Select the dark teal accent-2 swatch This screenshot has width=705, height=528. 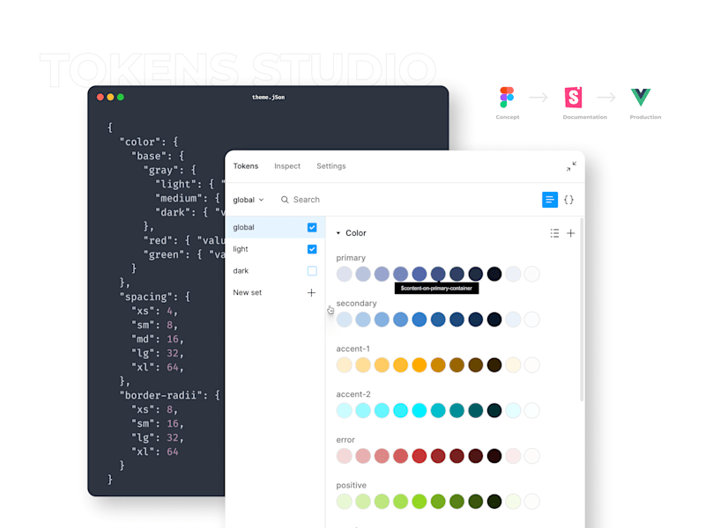[475, 410]
